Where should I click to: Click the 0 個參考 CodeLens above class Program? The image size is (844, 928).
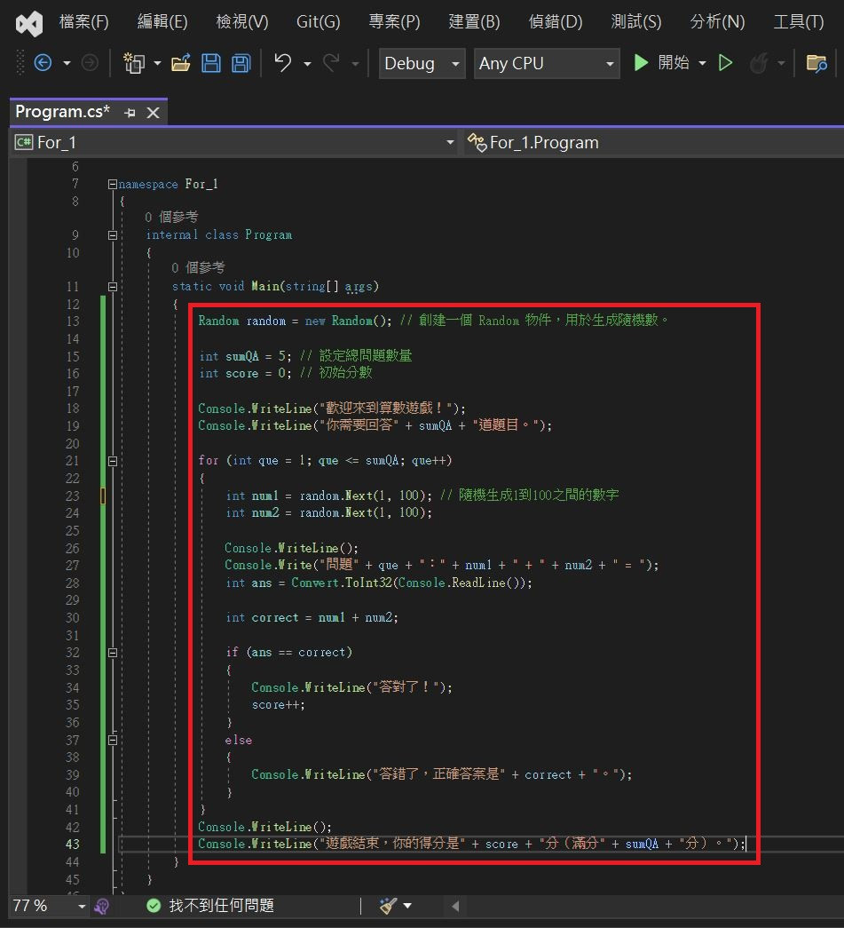[x=171, y=218]
